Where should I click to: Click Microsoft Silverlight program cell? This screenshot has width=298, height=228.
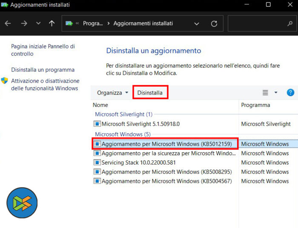[x=266, y=124]
